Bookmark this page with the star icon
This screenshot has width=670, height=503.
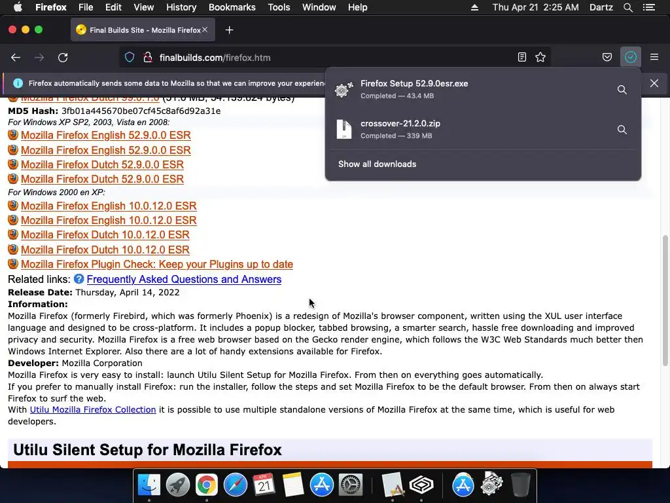click(x=540, y=58)
